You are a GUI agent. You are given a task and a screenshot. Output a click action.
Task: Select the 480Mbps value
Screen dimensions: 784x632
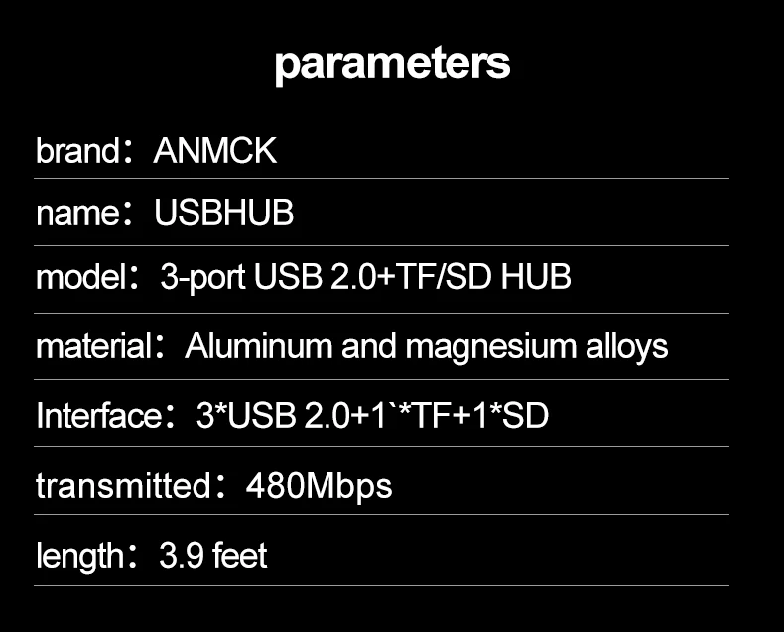point(319,486)
